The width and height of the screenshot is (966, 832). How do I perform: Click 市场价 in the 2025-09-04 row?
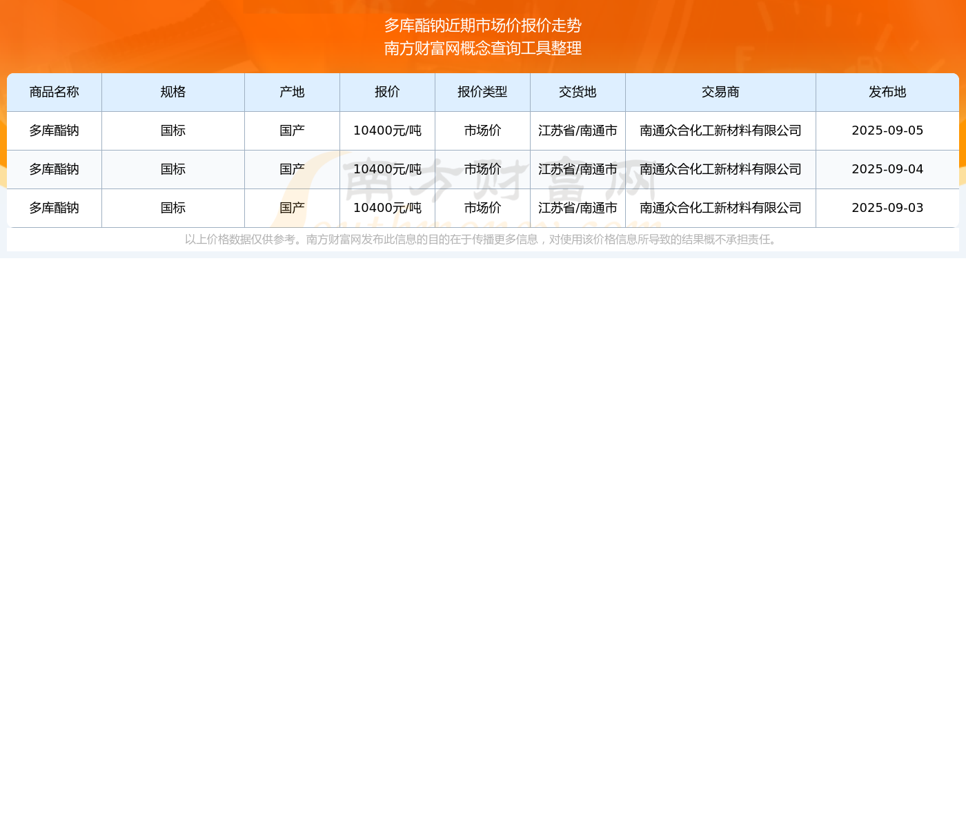tap(483, 169)
